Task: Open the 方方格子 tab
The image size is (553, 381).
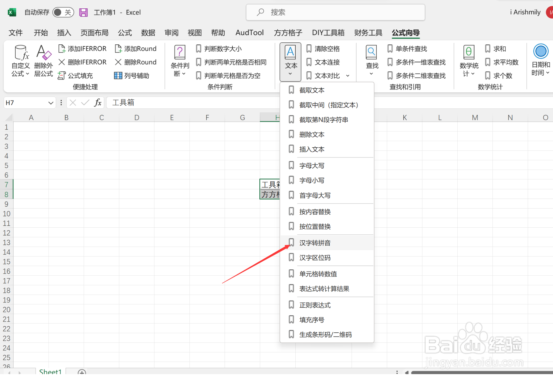Action: point(288,33)
